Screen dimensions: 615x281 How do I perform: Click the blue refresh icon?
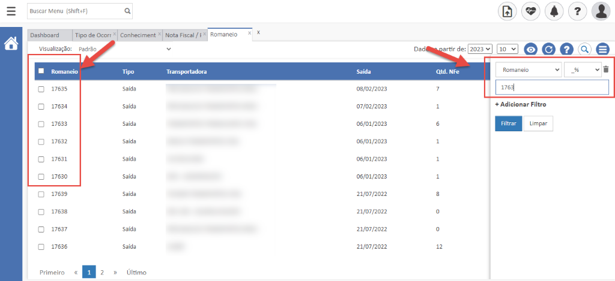pos(548,49)
